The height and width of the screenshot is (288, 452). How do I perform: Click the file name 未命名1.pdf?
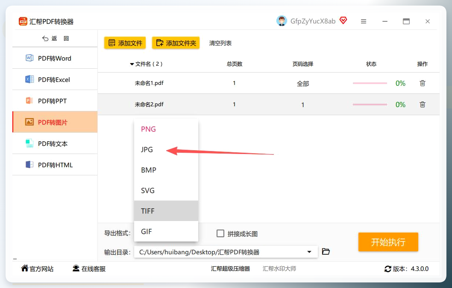[149, 83]
